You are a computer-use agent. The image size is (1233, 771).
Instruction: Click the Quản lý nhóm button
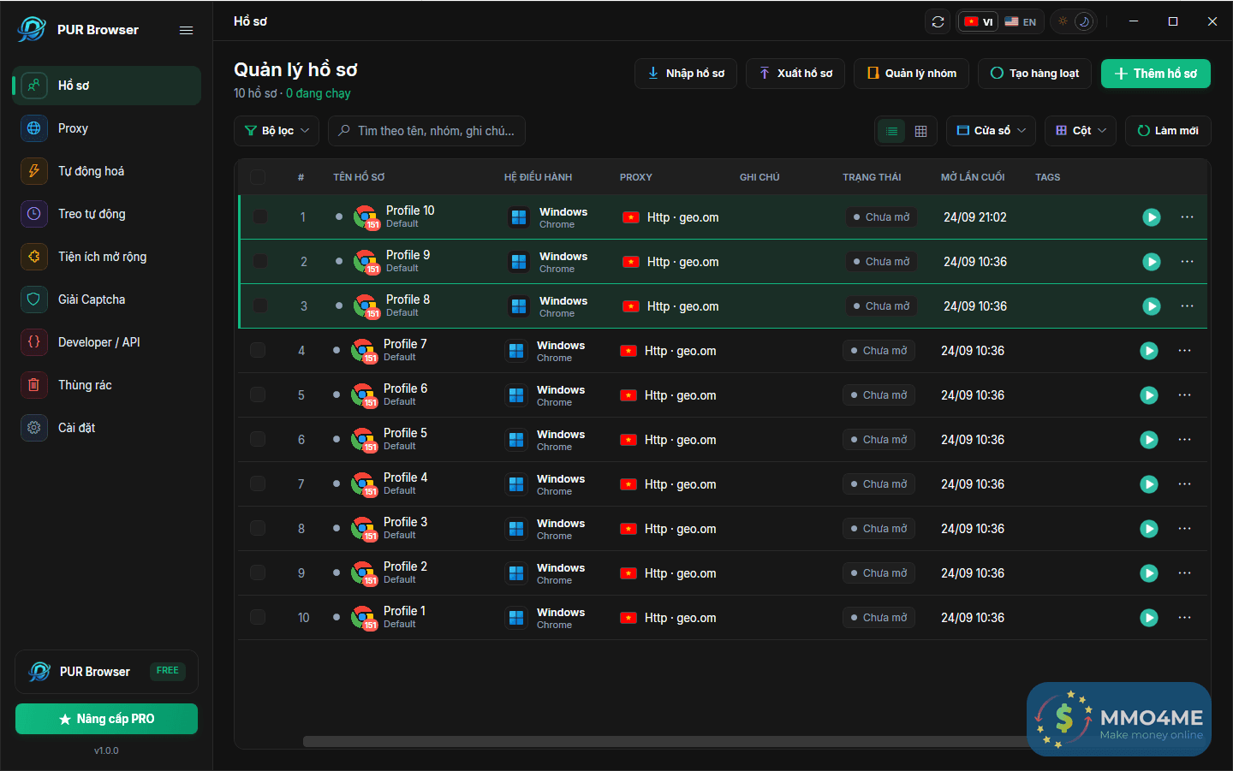(x=911, y=74)
